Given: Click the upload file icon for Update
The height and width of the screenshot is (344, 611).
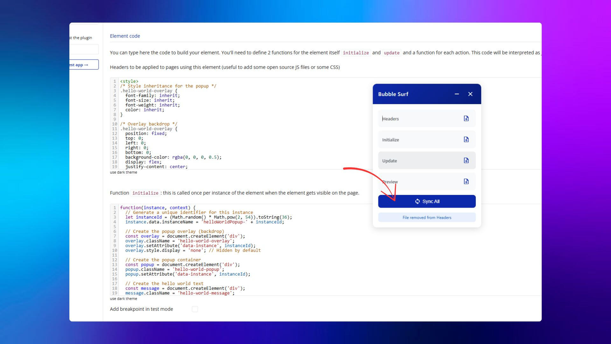Looking at the screenshot, I should pyautogui.click(x=466, y=161).
